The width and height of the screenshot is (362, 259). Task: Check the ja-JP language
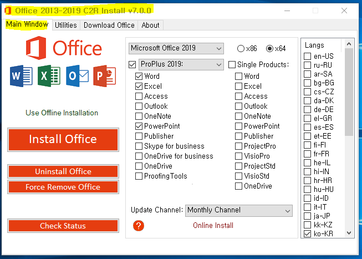307,216
